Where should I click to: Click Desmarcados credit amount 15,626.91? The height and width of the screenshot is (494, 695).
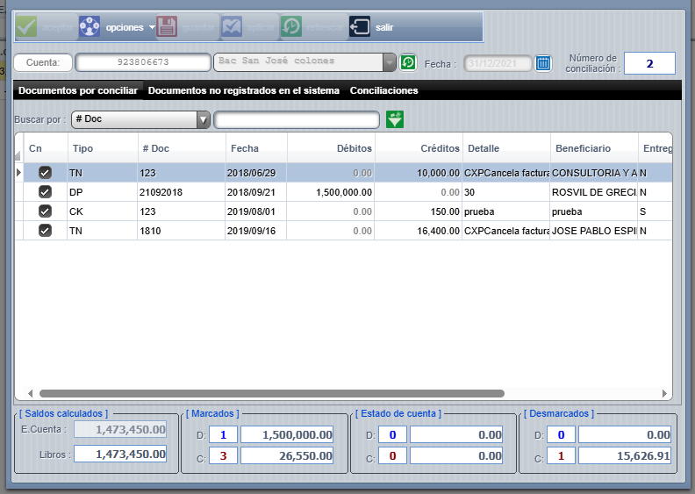coord(625,455)
